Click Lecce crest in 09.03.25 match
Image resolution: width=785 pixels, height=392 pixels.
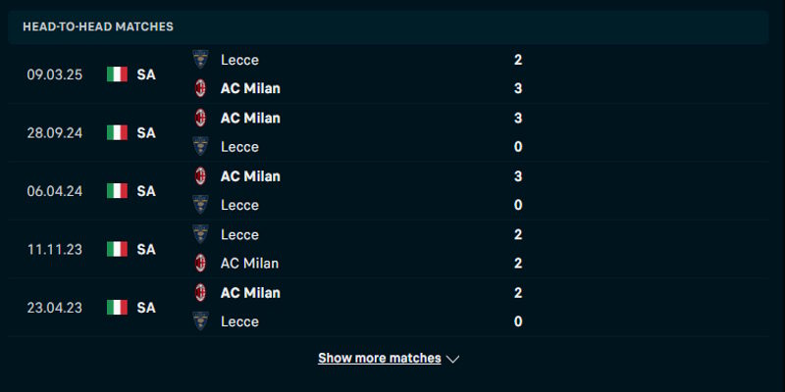coord(200,59)
